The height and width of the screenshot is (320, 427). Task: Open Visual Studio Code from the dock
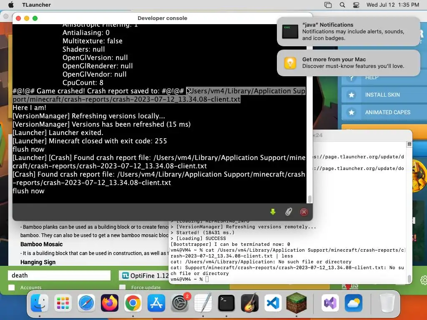point(273,302)
